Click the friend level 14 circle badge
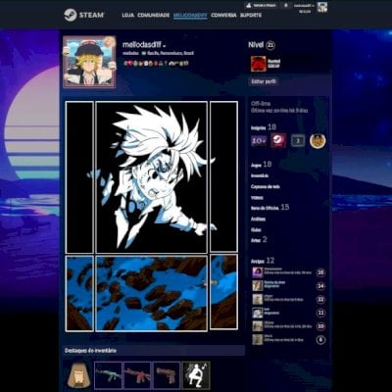 click(x=320, y=286)
